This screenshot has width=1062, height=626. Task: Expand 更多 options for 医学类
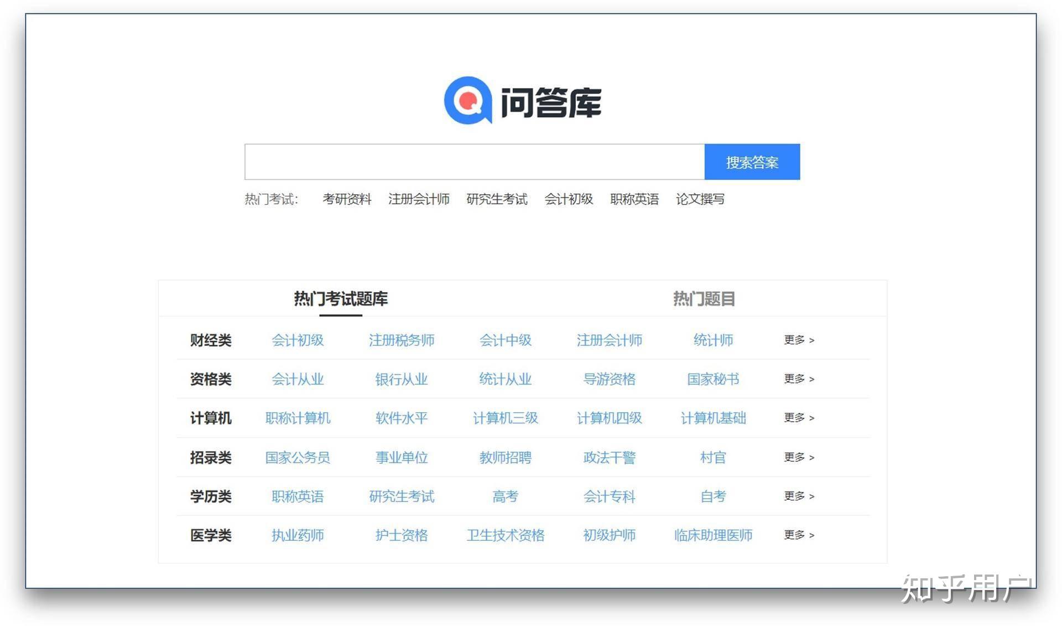coord(798,535)
